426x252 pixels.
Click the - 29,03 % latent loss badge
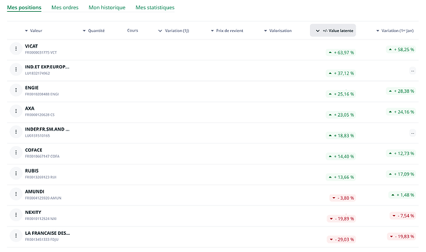point(341,240)
